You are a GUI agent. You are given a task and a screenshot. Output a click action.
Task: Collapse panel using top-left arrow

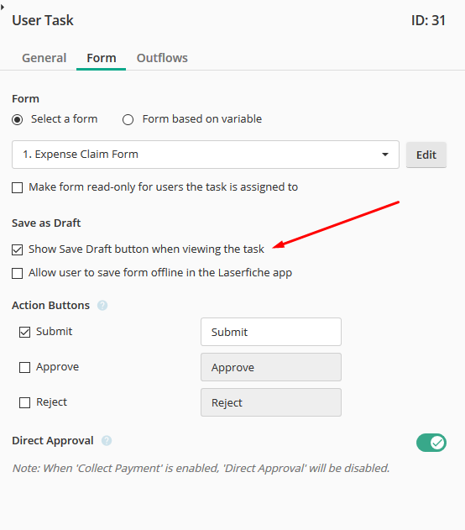coord(3,7)
